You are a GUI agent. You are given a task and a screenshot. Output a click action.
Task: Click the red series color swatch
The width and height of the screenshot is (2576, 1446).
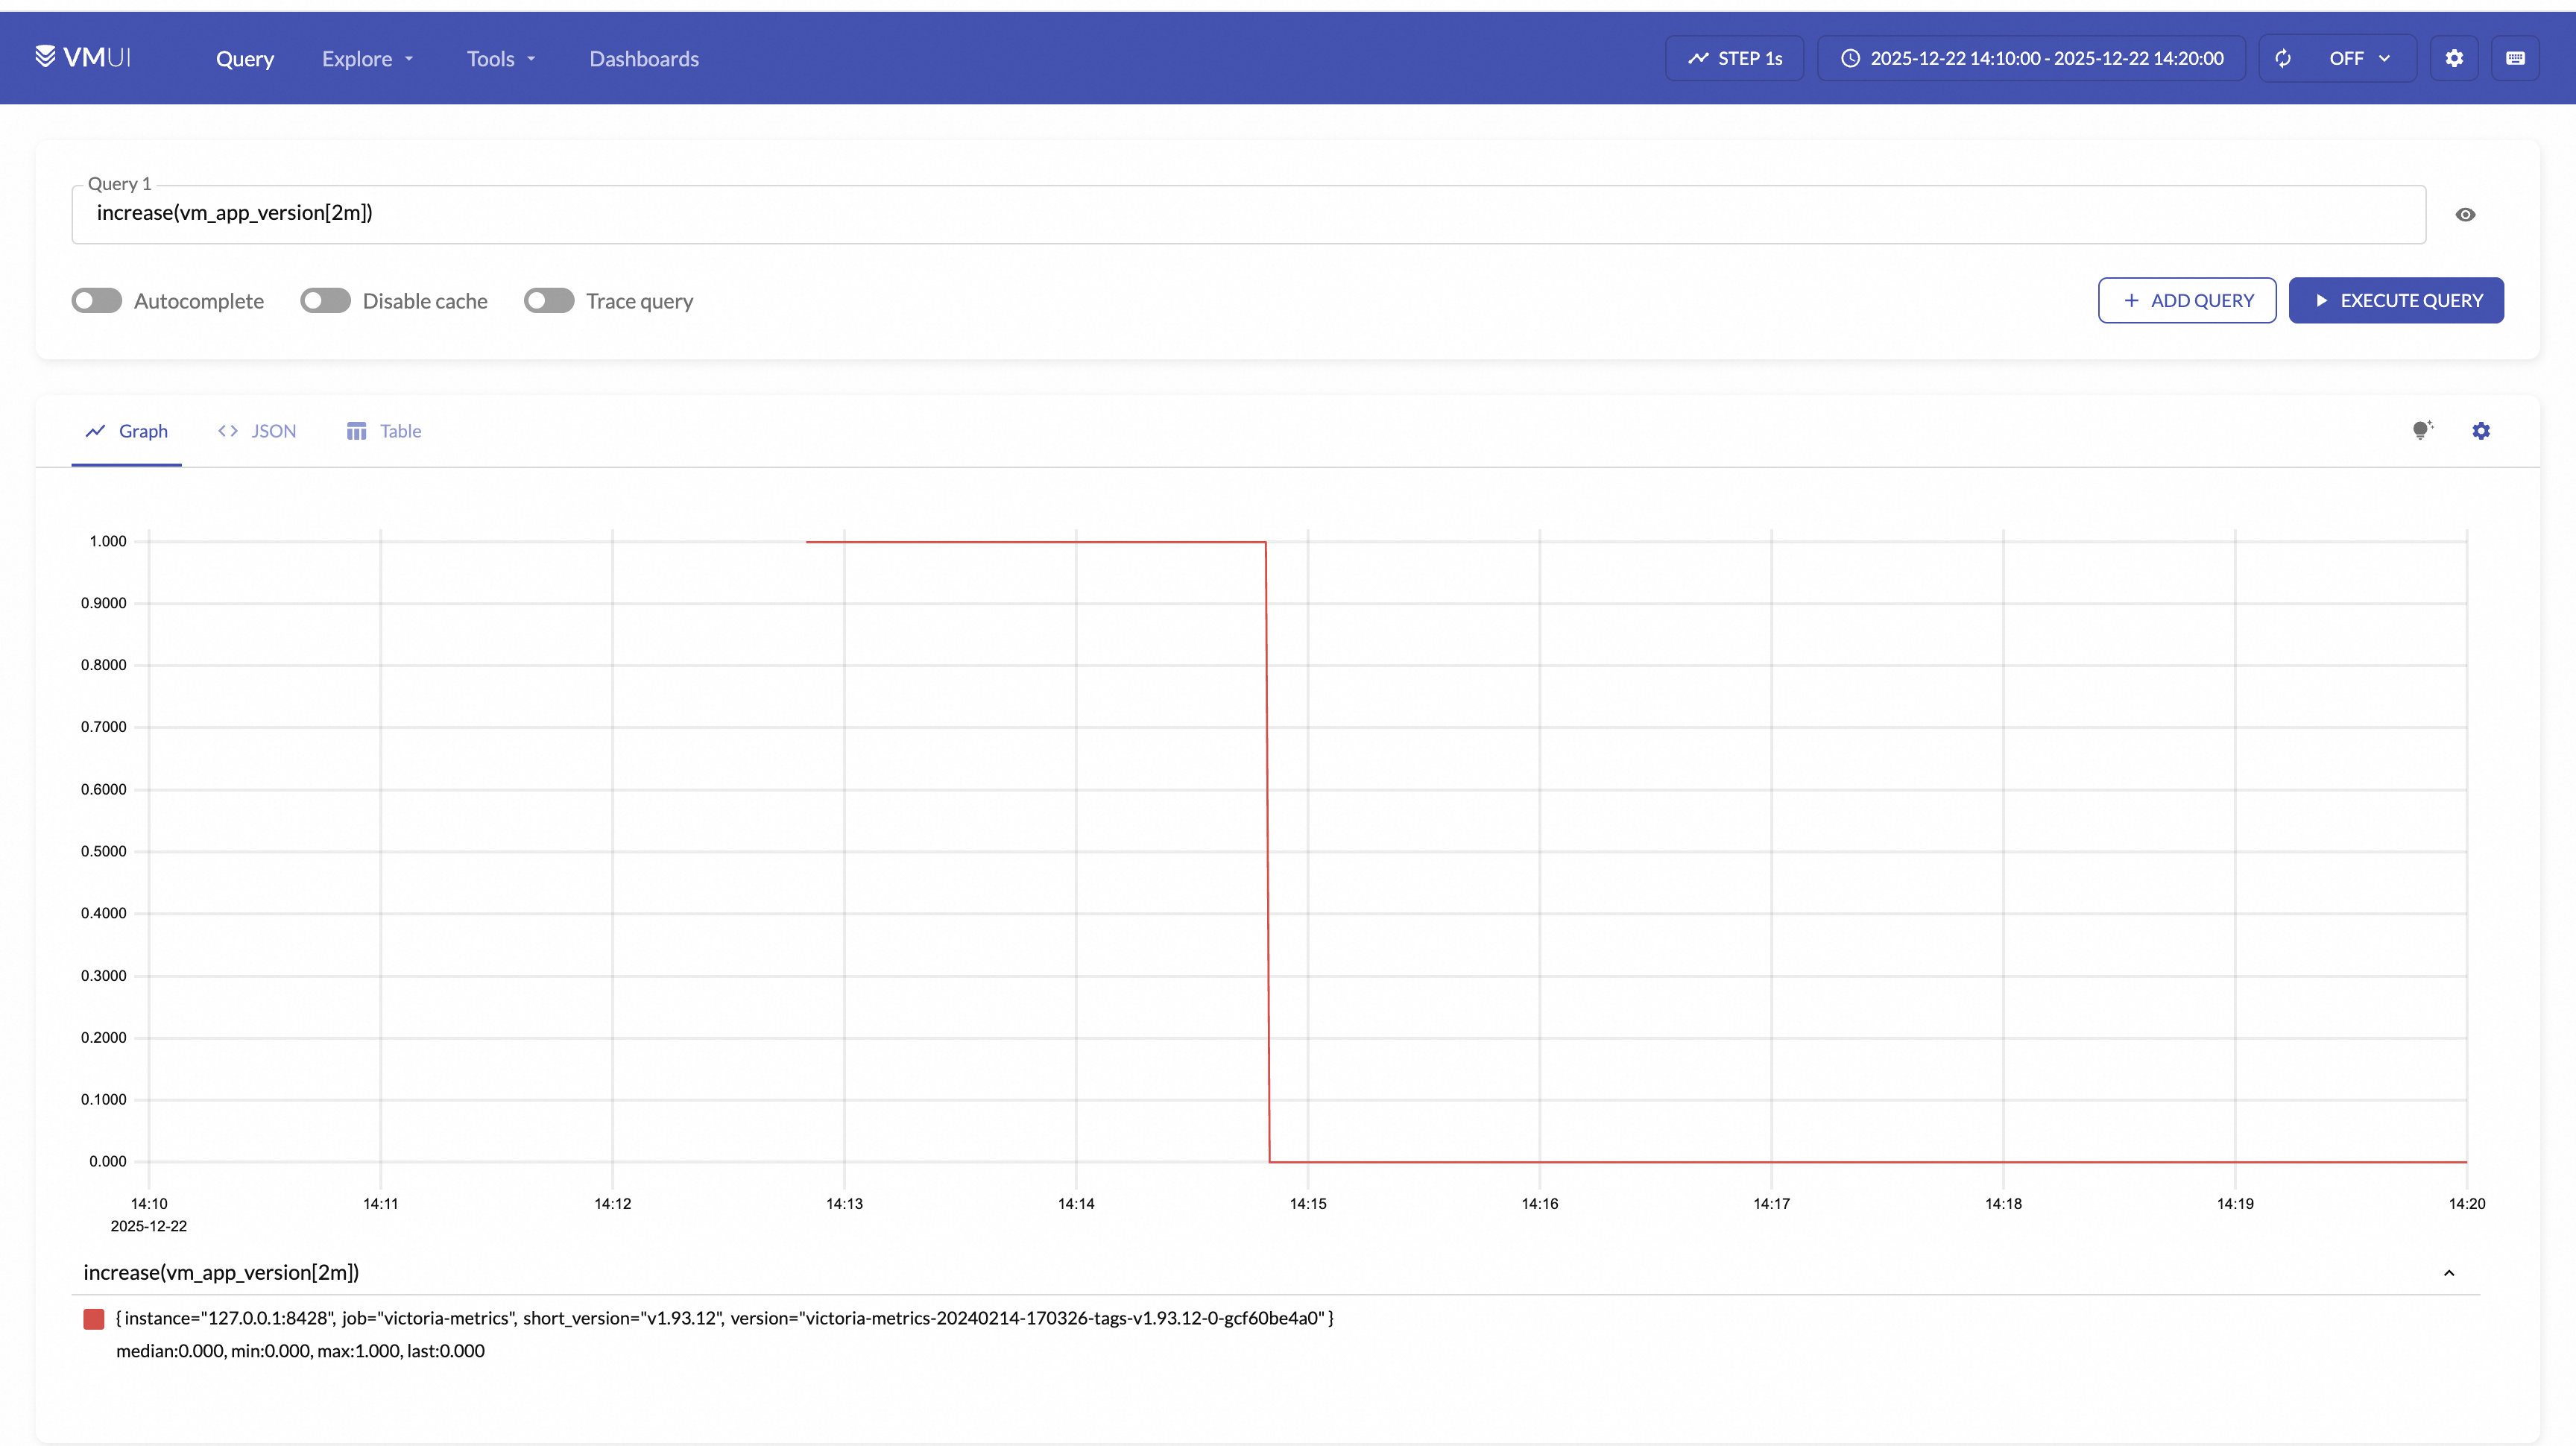pos(94,1319)
